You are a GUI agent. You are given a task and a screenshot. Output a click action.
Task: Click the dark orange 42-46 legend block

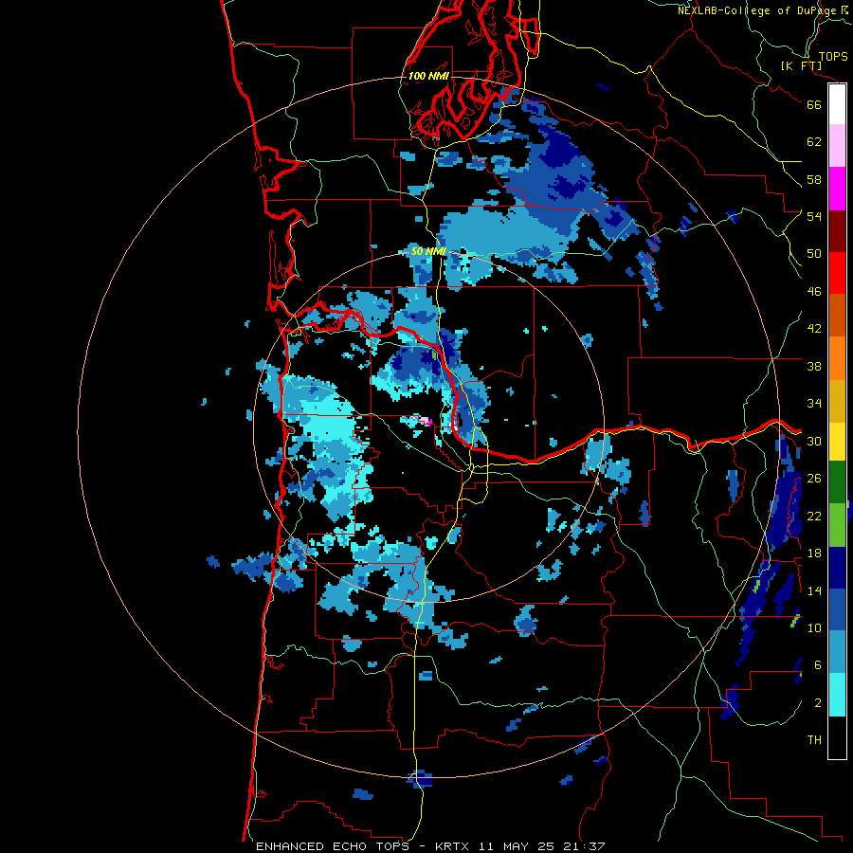[837, 315]
